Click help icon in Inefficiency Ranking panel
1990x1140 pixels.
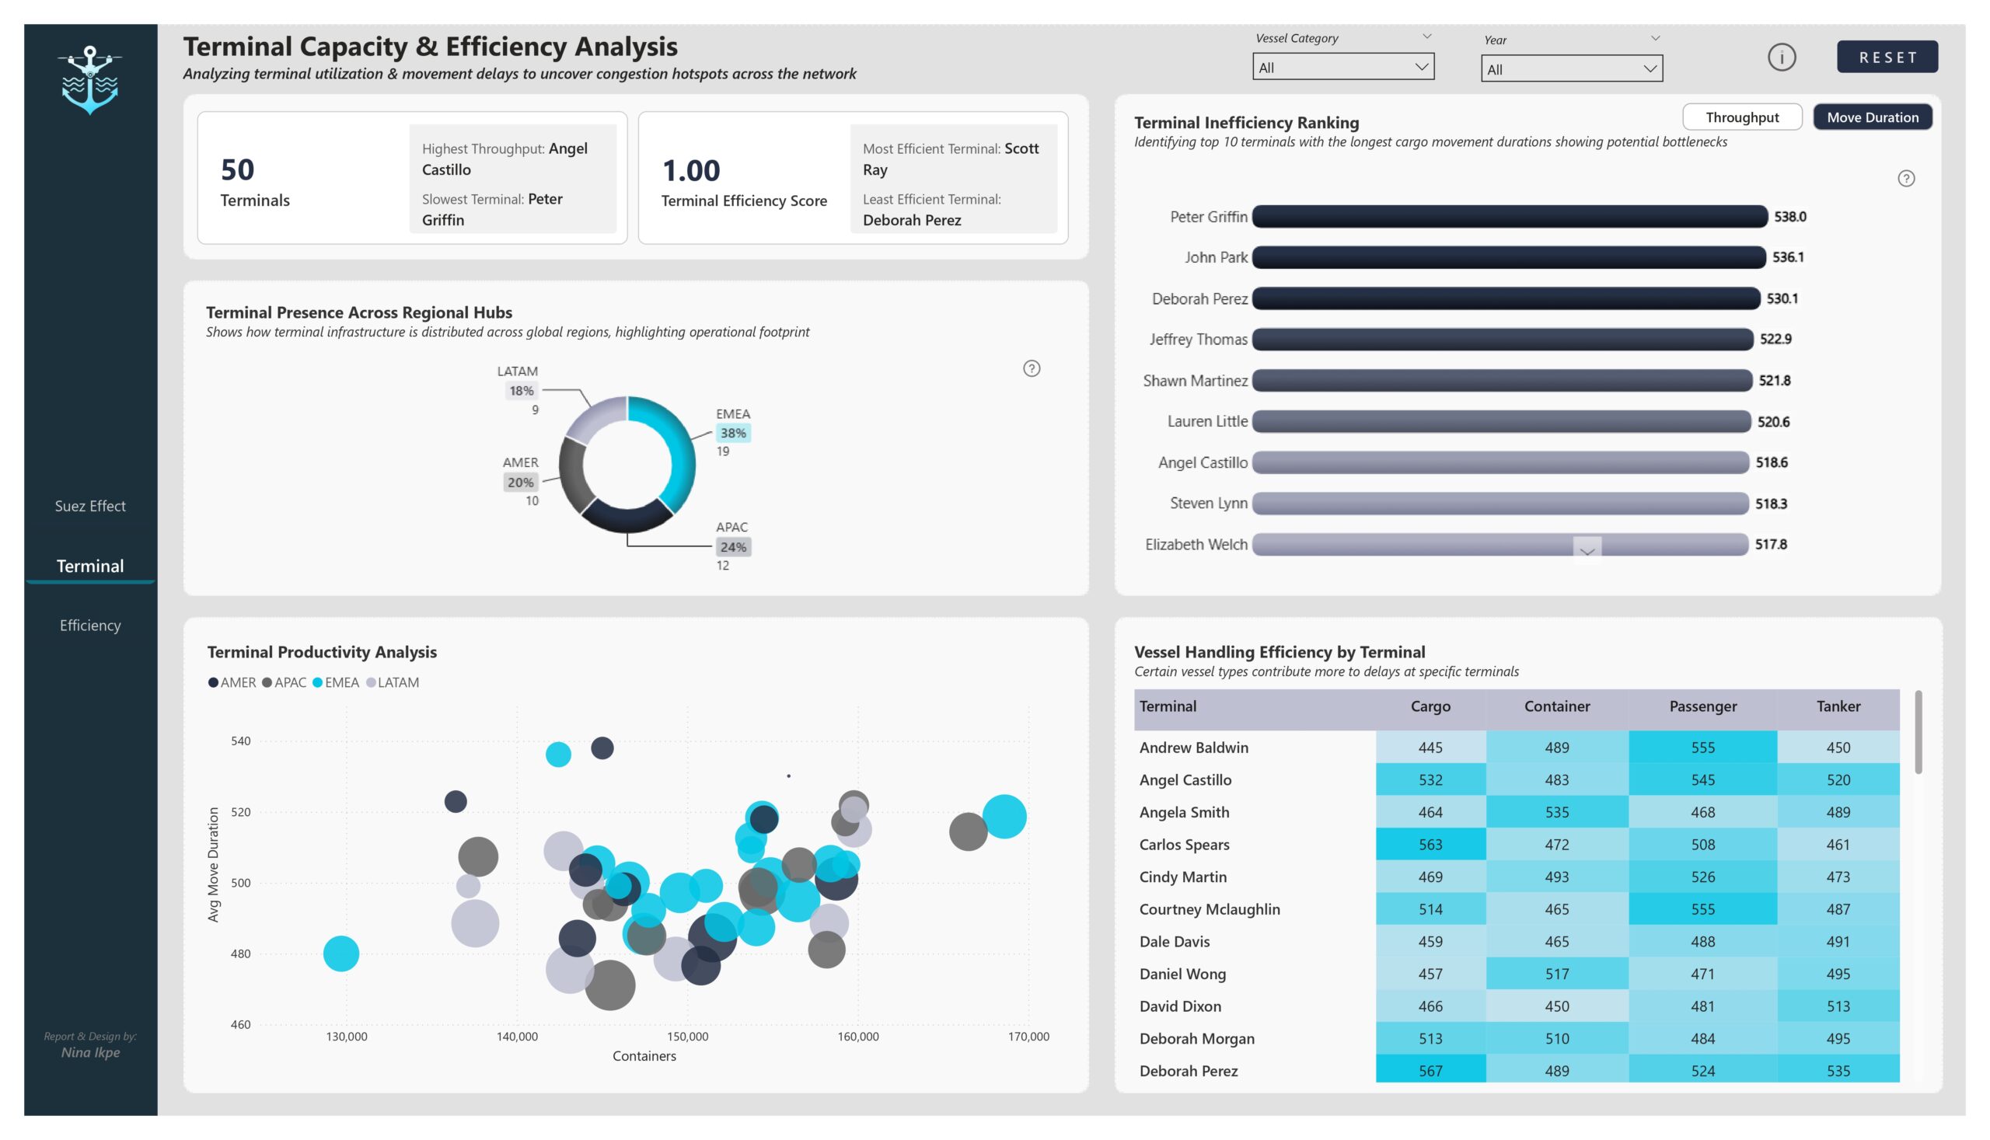coord(1905,179)
